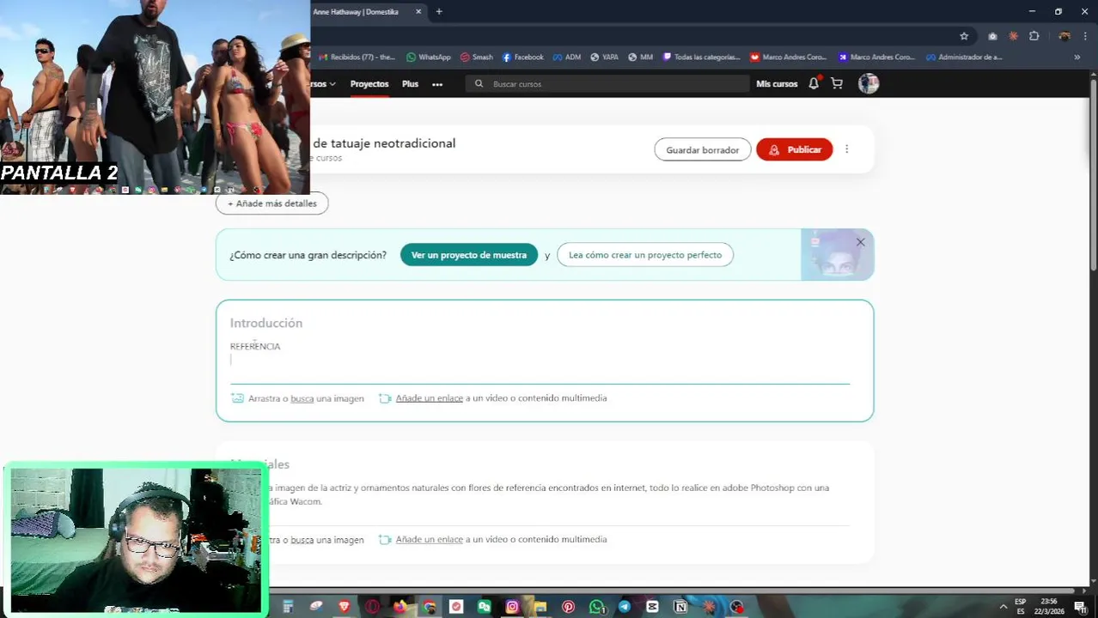
Task: Open the Windows notification center
Action: click(x=1080, y=607)
